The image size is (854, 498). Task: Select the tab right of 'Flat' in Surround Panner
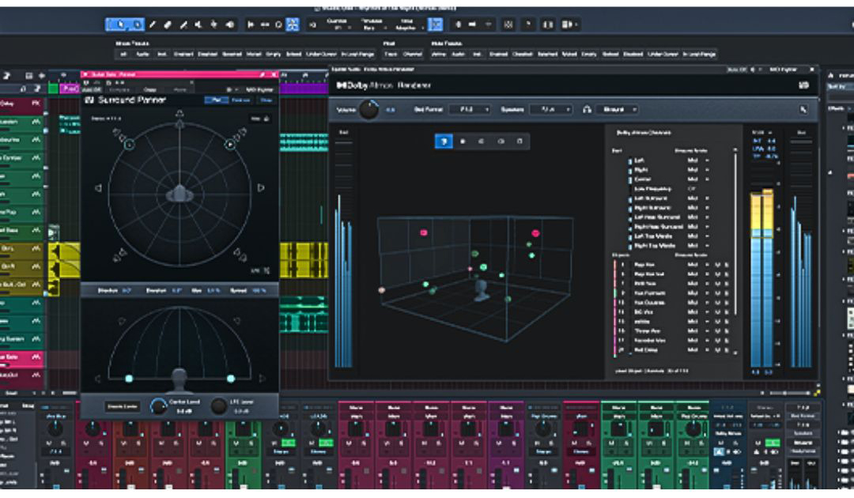[240, 100]
